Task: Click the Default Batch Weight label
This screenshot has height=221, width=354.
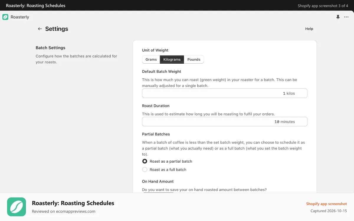Action: pyautogui.click(x=162, y=71)
